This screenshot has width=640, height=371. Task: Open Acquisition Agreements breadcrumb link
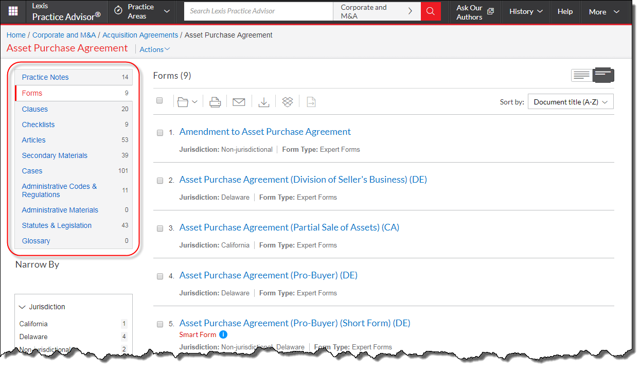140,35
